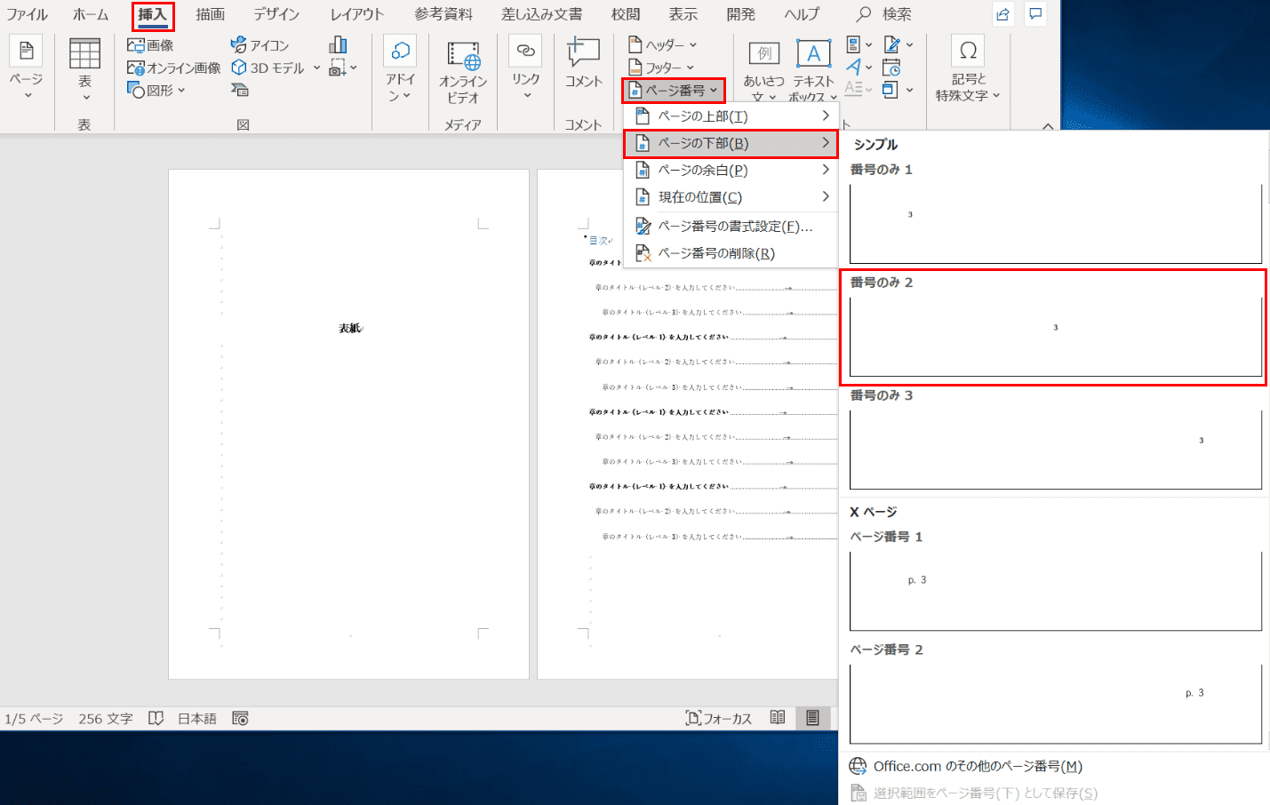Open the ヘッダー header dropdown

tap(662, 44)
